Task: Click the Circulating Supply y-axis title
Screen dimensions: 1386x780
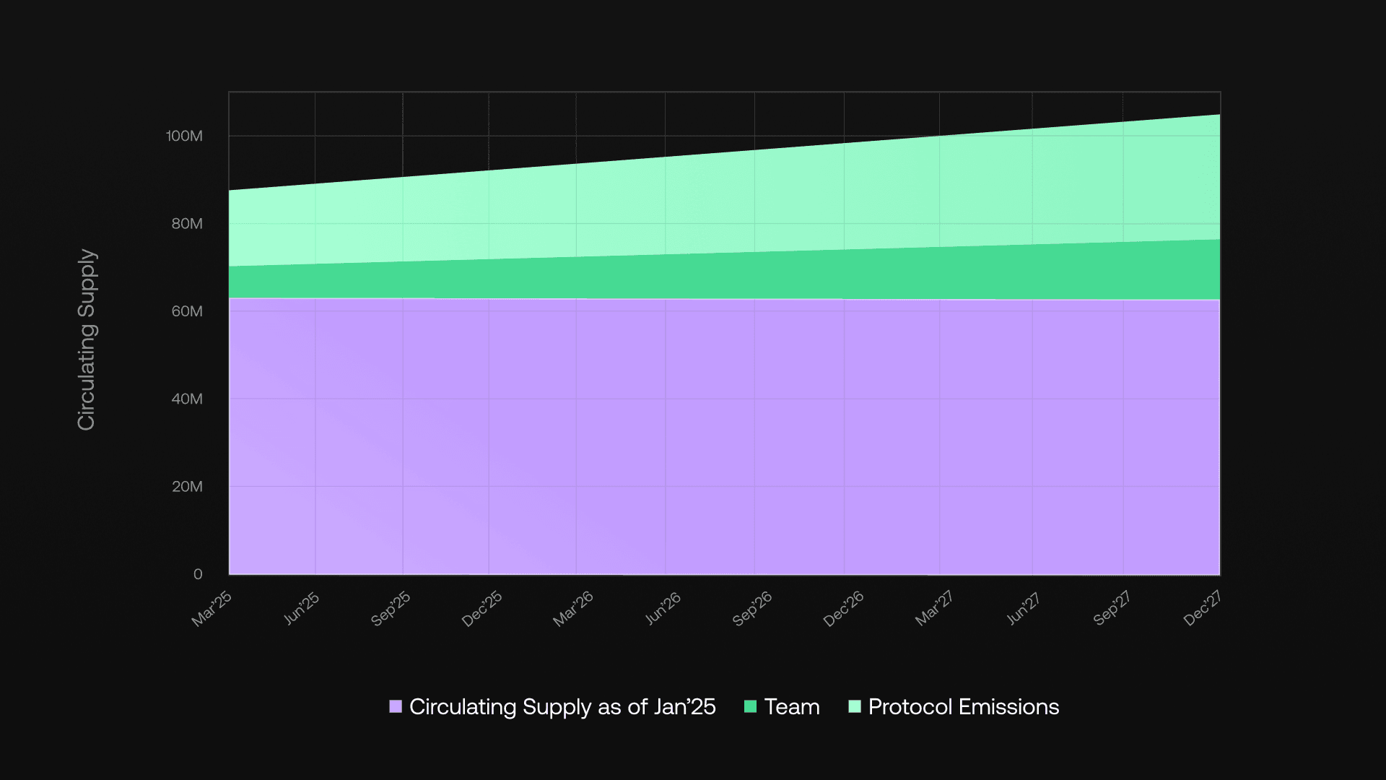Action: click(86, 339)
